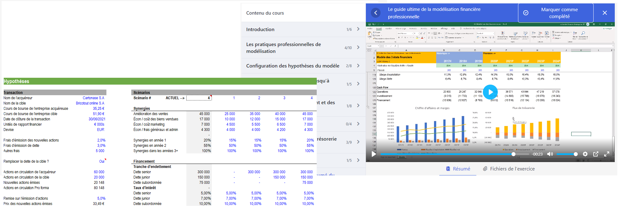This screenshot has height=214, width=621.
Task: Open the Introduction course section
Action: point(303,29)
